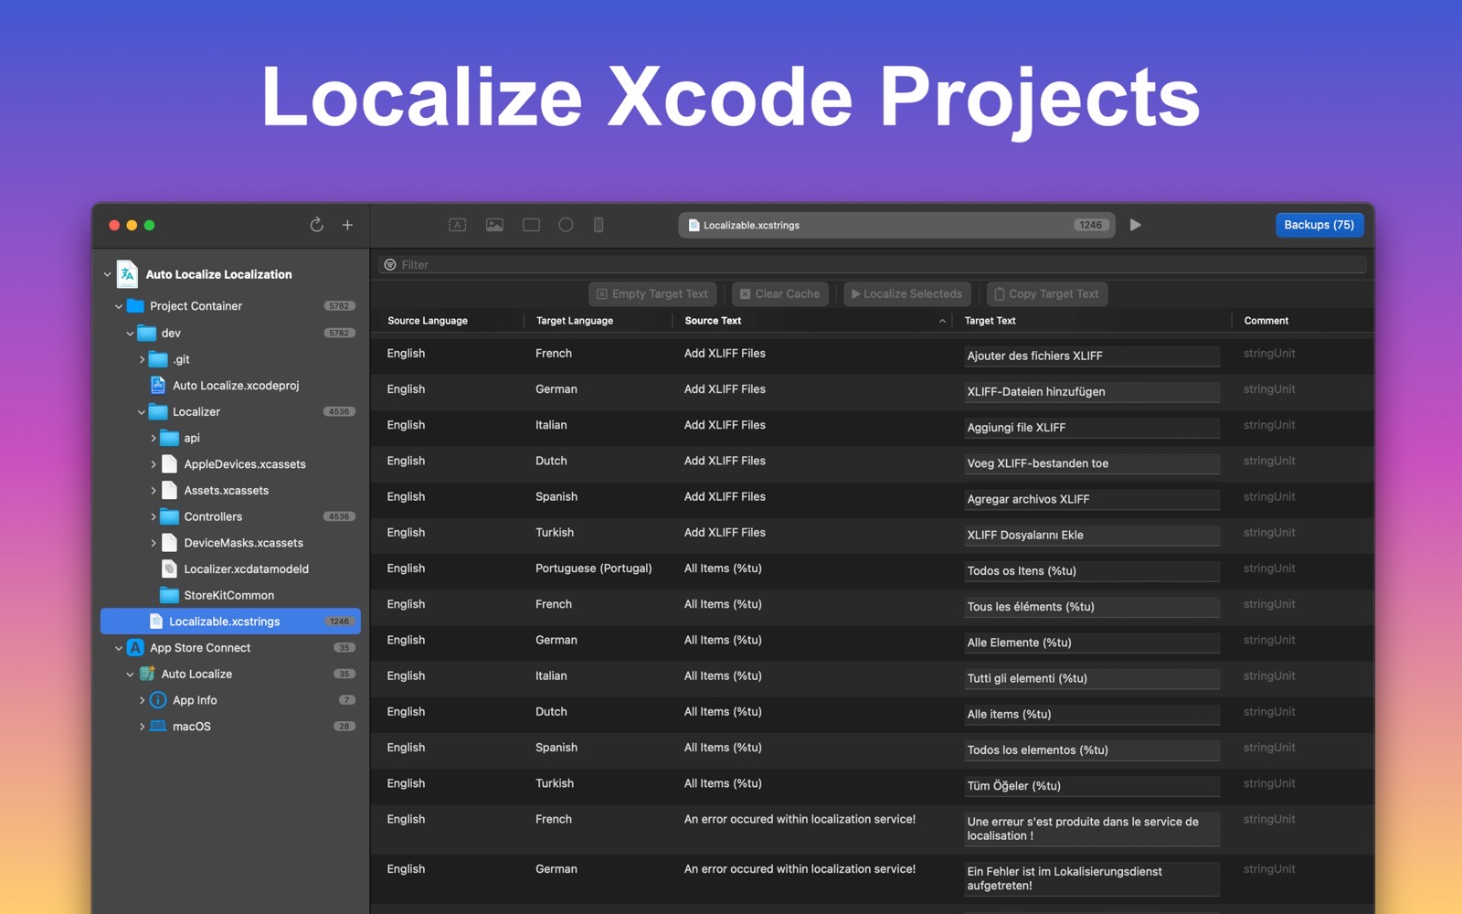Click the App Info icon

point(158,700)
